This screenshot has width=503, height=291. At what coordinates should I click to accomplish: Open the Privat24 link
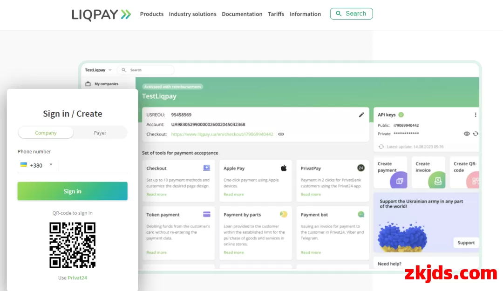pos(77,278)
